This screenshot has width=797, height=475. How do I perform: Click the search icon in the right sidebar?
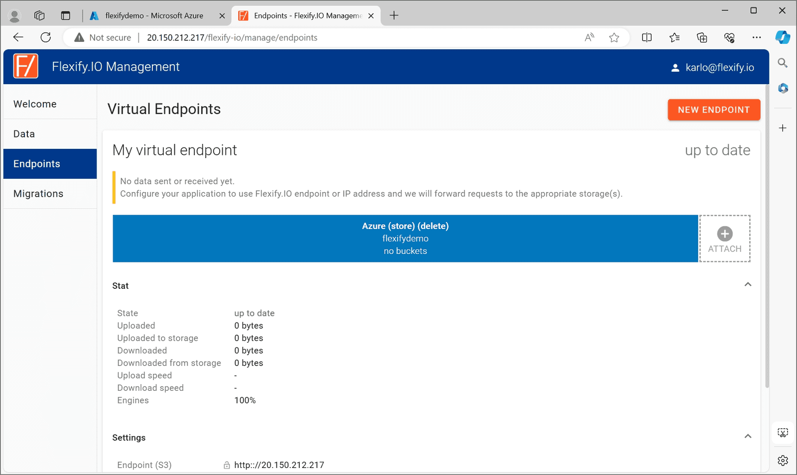[782, 63]
